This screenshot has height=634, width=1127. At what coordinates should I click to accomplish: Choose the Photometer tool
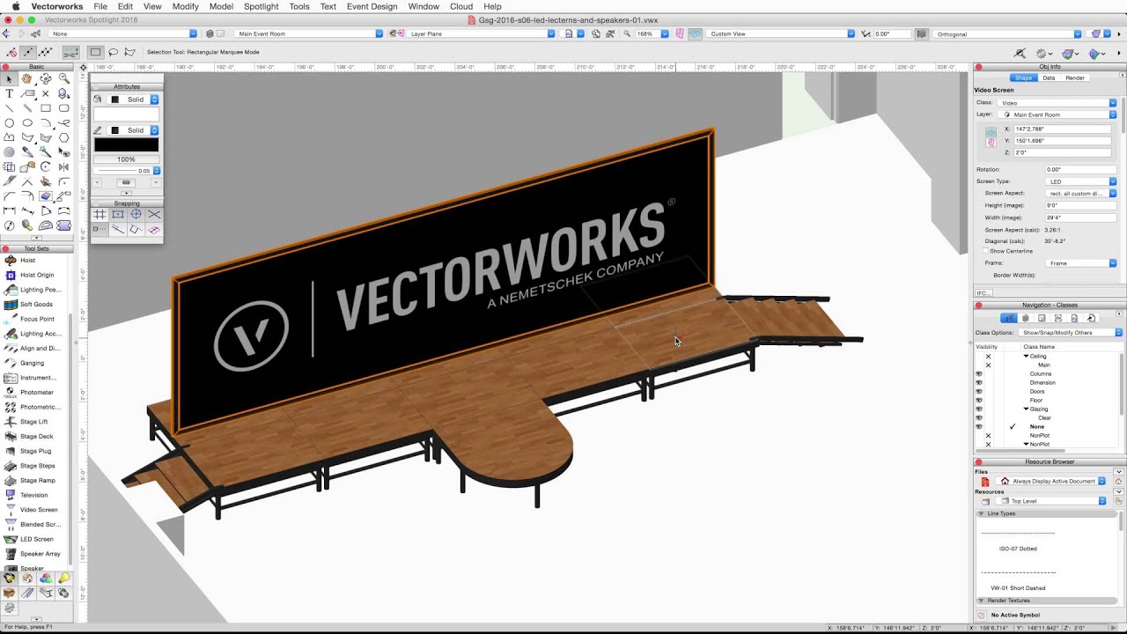coord(35,392)
